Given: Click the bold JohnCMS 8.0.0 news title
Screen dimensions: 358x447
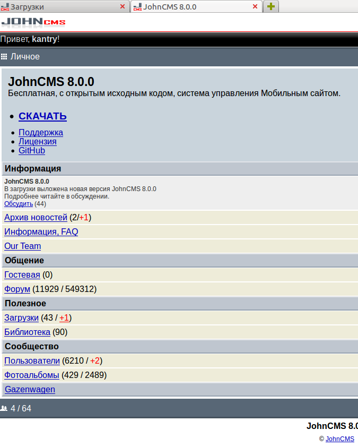Looking at the screenshot, I should (27, 182).
